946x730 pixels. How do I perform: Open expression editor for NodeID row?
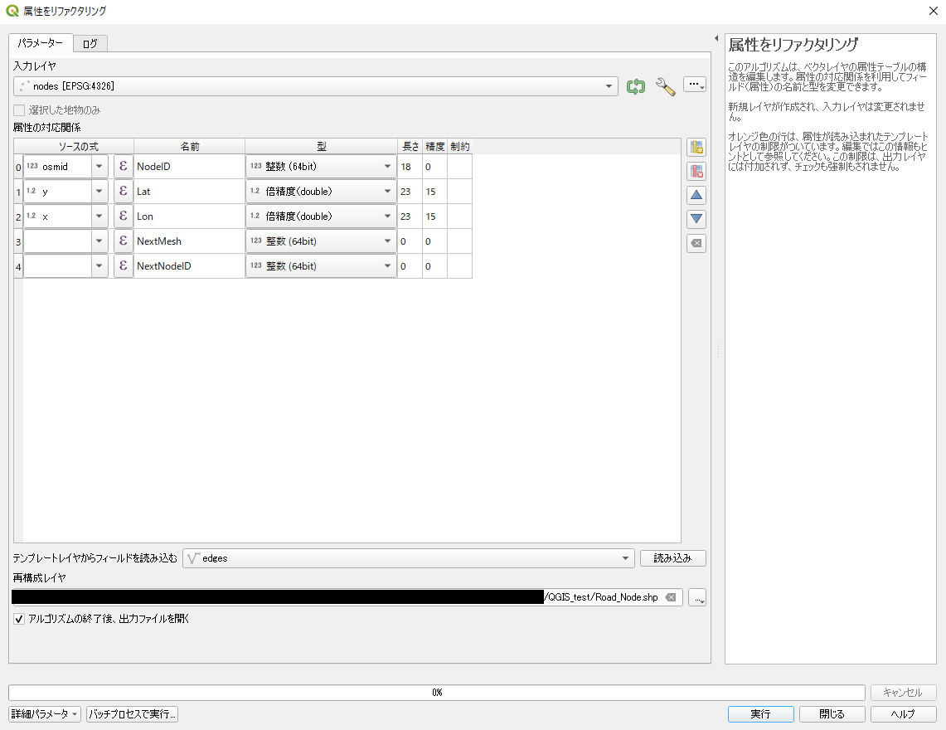pyautogui.click(x=123, y=167)
